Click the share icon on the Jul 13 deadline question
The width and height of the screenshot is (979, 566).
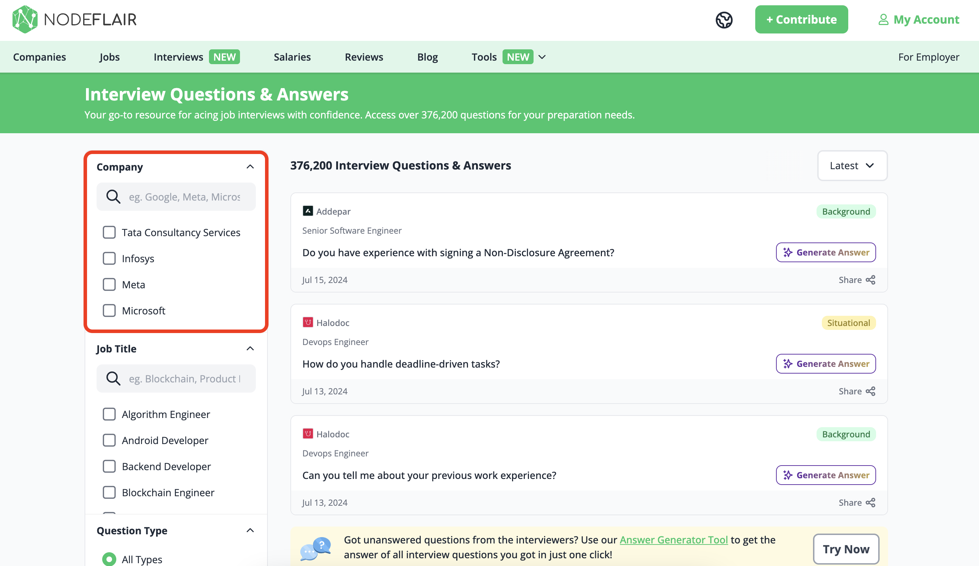click(x=870, y=391)
